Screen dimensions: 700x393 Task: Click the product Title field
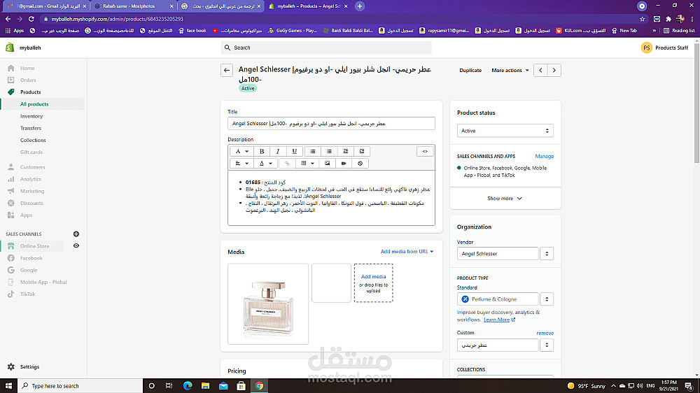coord(331,124)
